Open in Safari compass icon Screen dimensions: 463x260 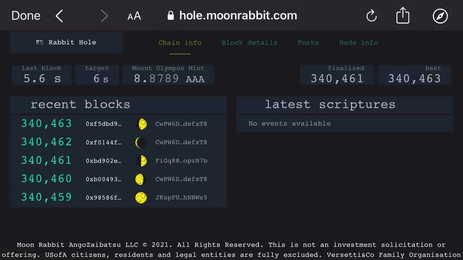click(x=440, y=16)
